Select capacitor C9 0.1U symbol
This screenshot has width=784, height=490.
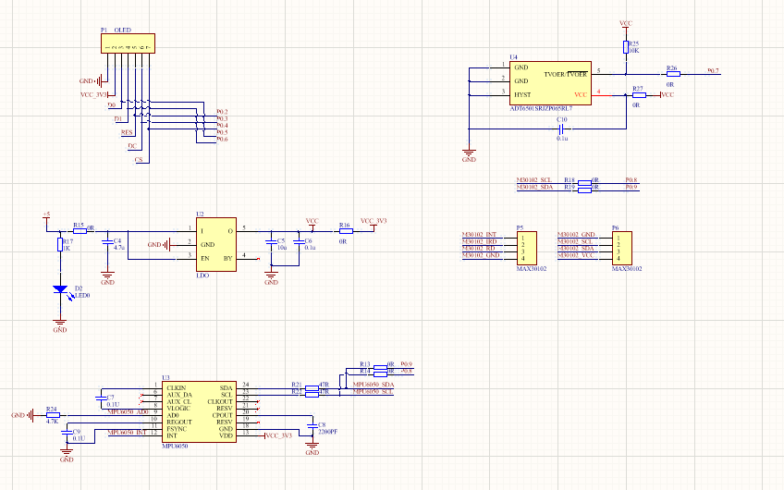click(x=67, y=433)
